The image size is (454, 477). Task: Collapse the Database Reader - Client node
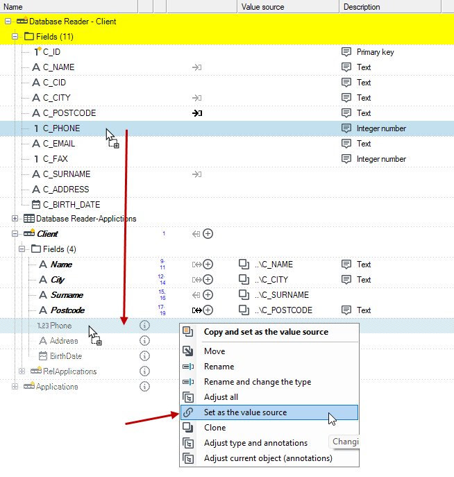click(x=8, y=22)
